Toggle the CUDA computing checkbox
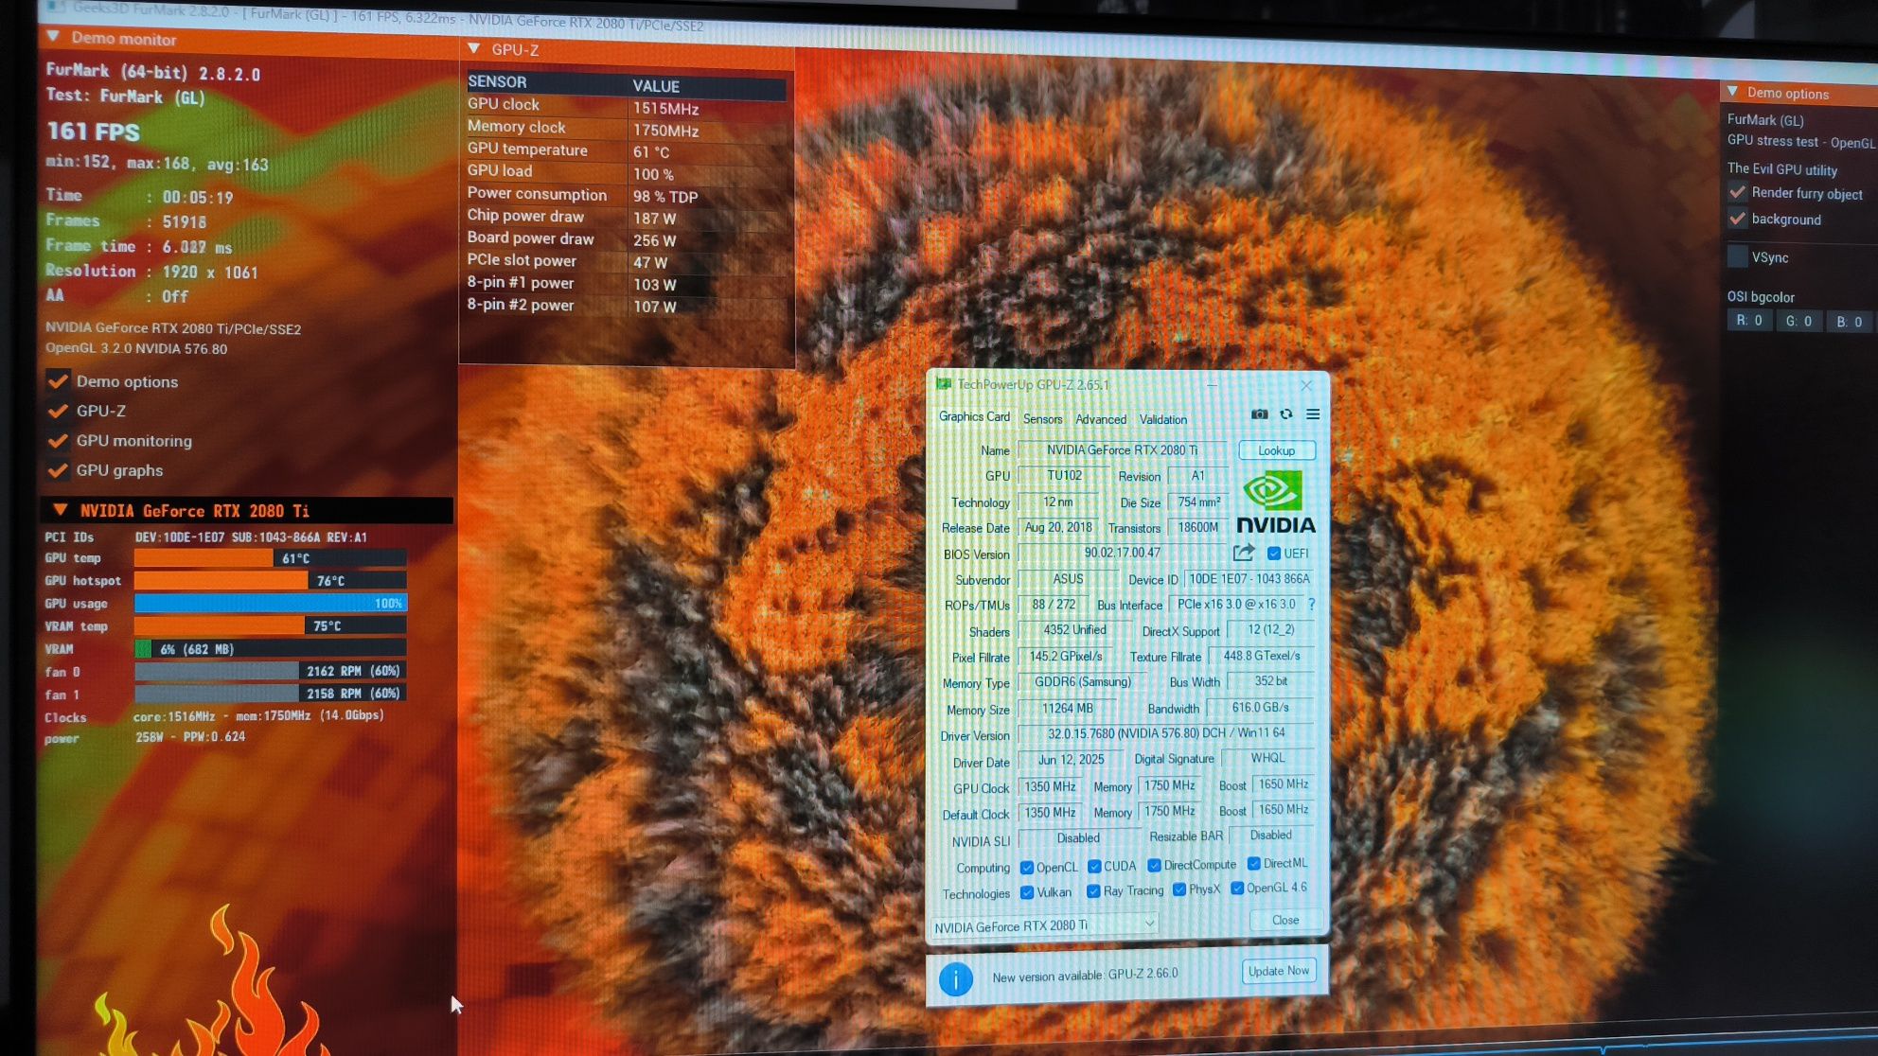 coord(1094,866)
